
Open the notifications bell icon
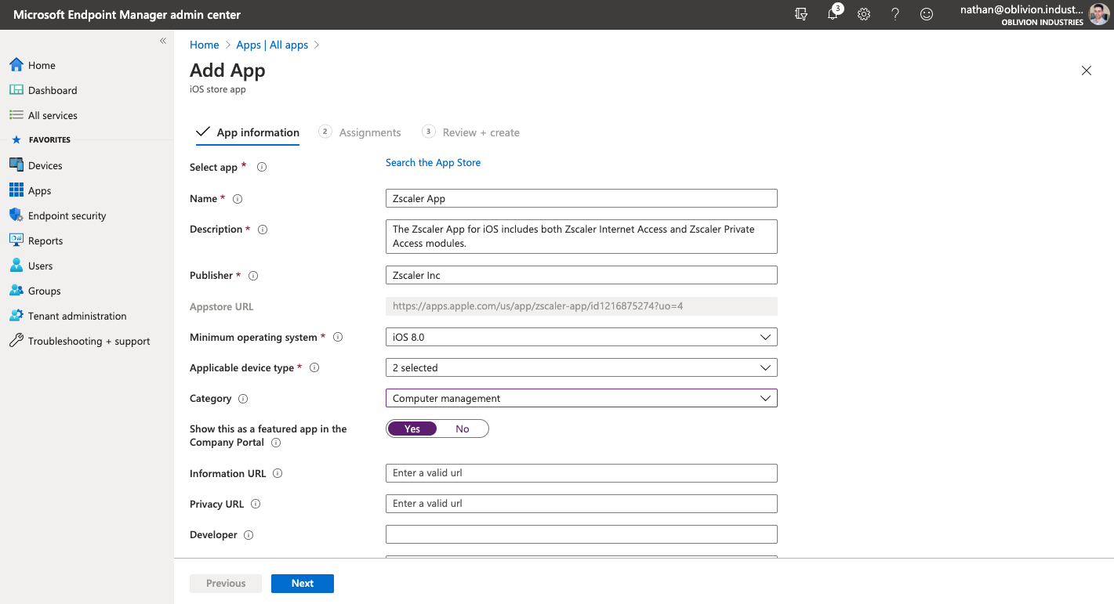[x=833, y=14]
